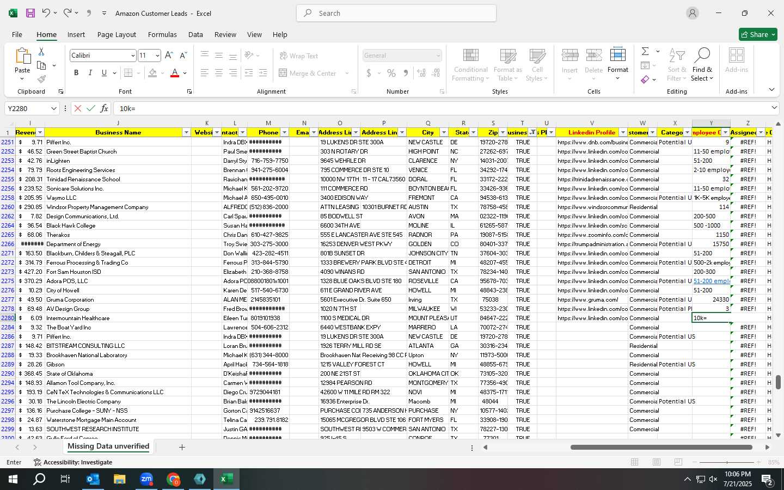Cancel the cell entry with X icon
This screenshot has width=784, height=490.
click(x=78, y=108)
